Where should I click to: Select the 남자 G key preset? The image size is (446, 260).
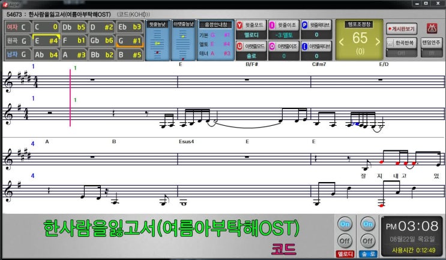[17, 55]
